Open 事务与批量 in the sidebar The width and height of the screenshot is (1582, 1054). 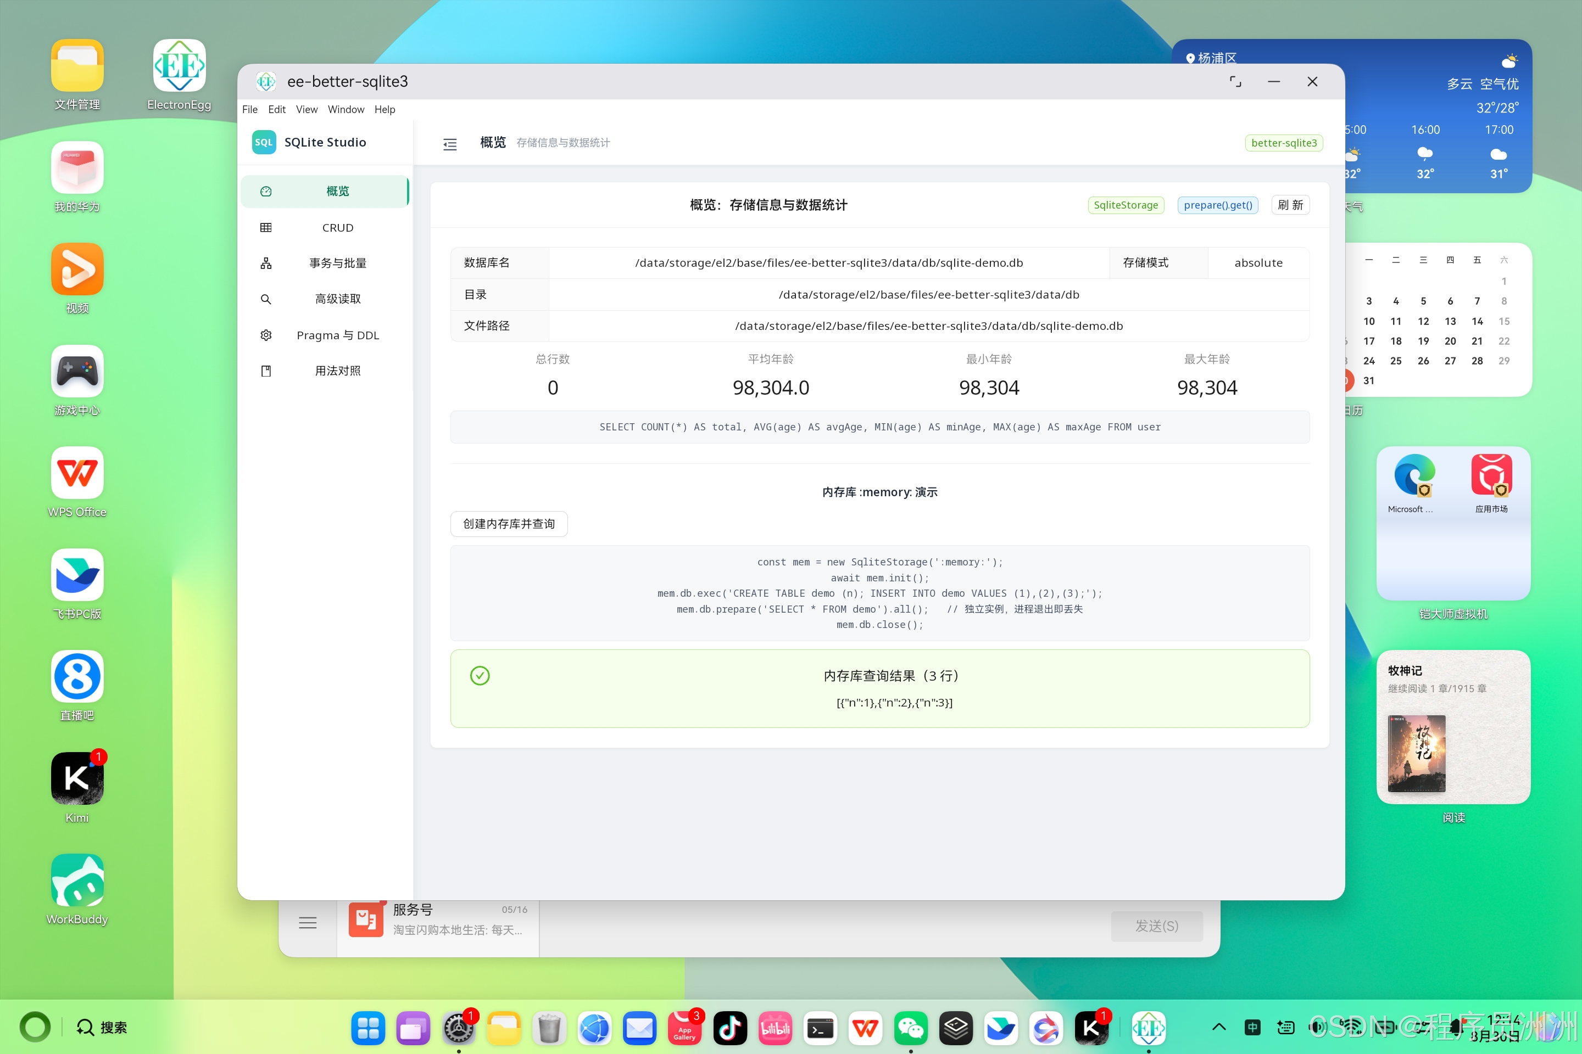325,263
